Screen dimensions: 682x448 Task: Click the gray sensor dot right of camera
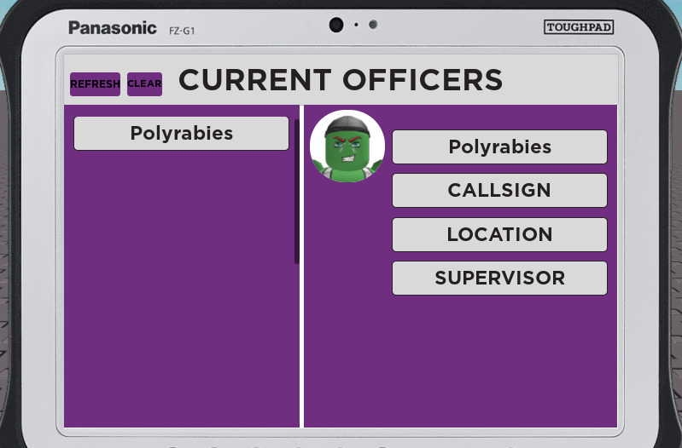373,25
